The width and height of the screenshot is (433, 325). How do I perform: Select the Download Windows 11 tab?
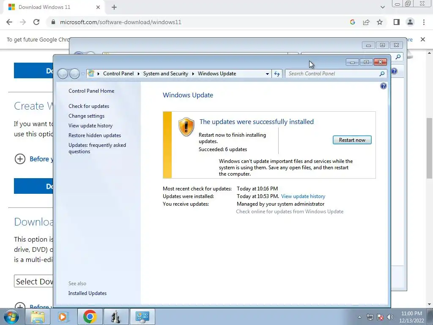pyautogui.click(x=54, y=7)
